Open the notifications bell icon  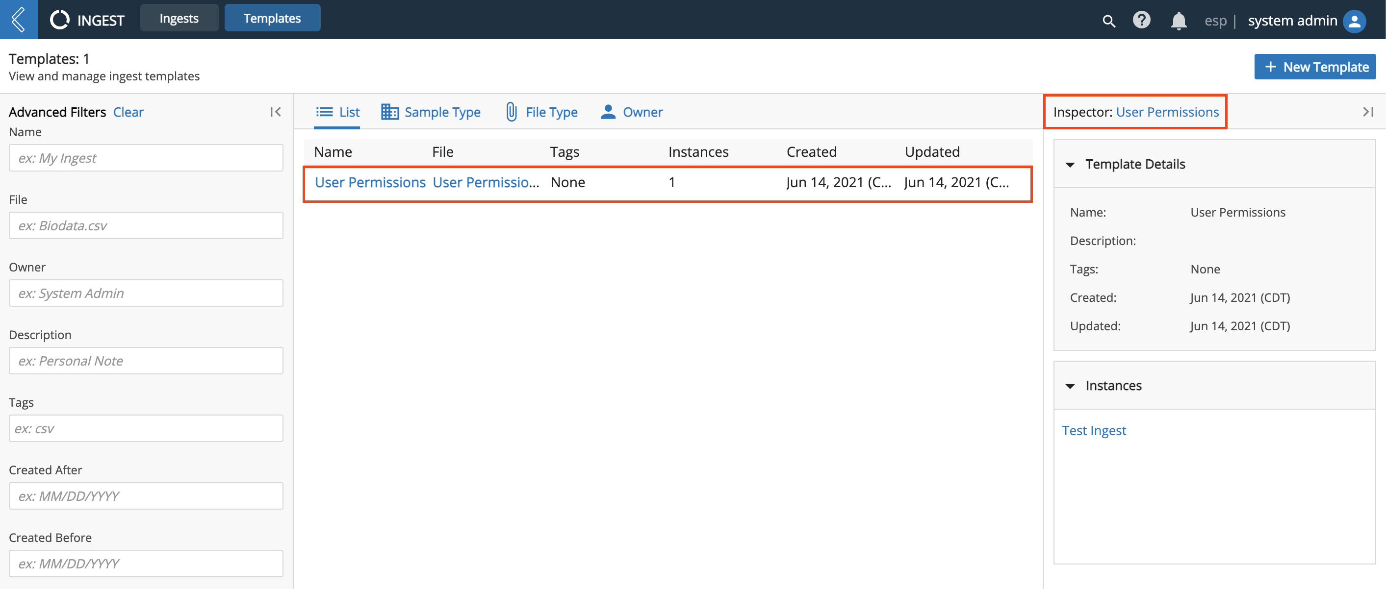click(x=1179, y=21)
